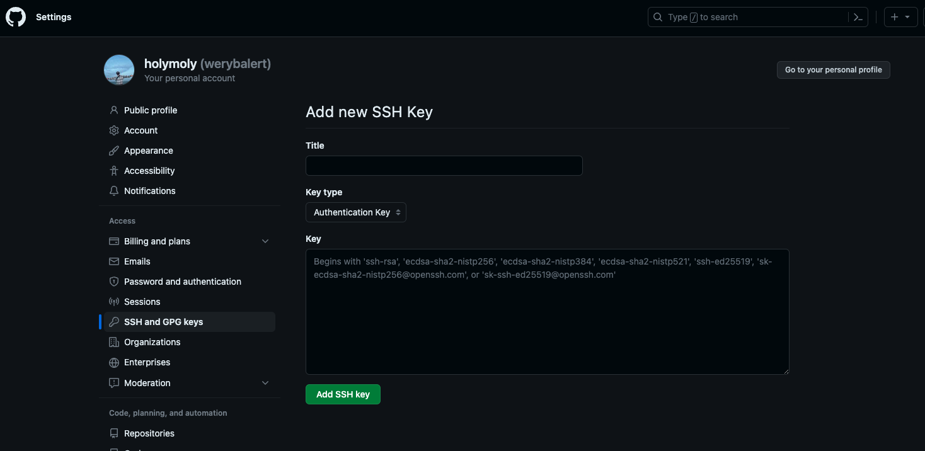This screenshot has width=925, height=451.
Task: Select SSH and GPG keys item
Action: (190, 322)
